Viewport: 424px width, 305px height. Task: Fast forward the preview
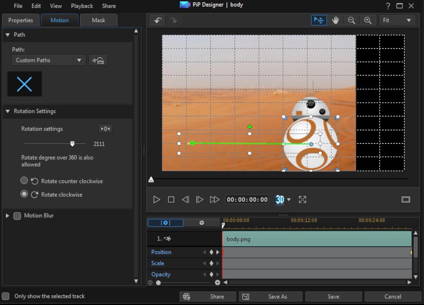click(215, 199)
